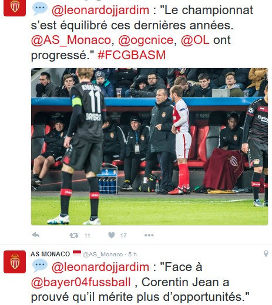
Task: Click the reply arrow icon under the photo
Action: (x=36, y=235)
